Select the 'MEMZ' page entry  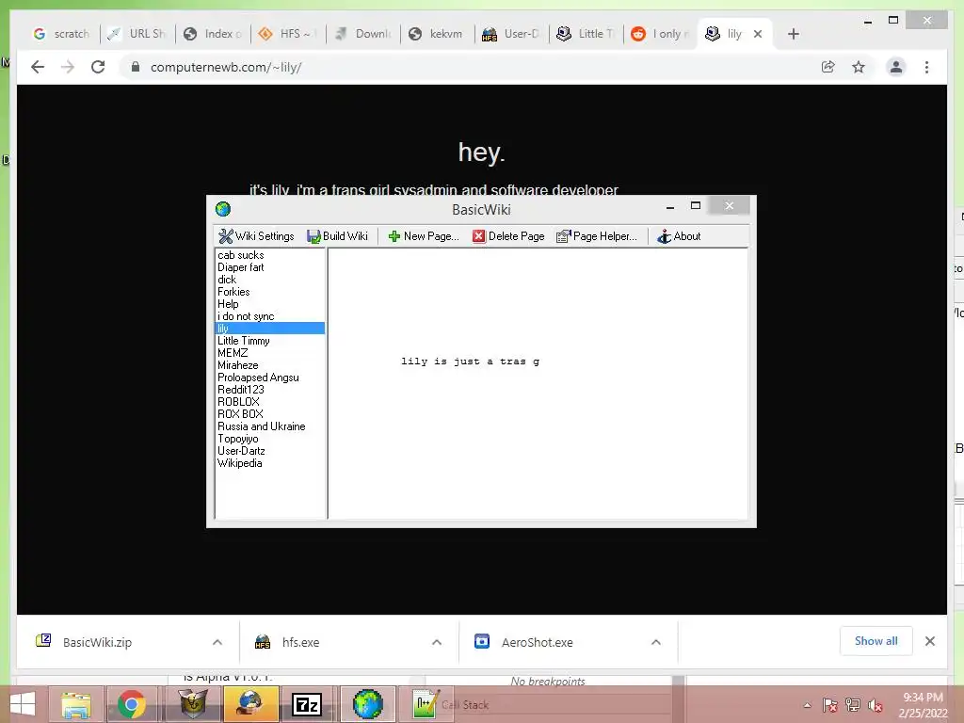pyautogui.click(x=233, y=353)
